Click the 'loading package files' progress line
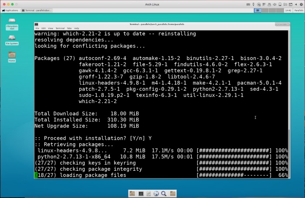 click(161, 175)
